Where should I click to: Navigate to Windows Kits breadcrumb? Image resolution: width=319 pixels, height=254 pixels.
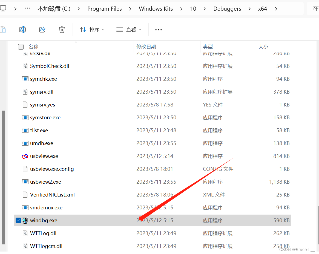[156, 9]
